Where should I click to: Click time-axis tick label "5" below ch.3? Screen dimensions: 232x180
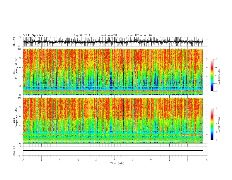tap(115, 160)
